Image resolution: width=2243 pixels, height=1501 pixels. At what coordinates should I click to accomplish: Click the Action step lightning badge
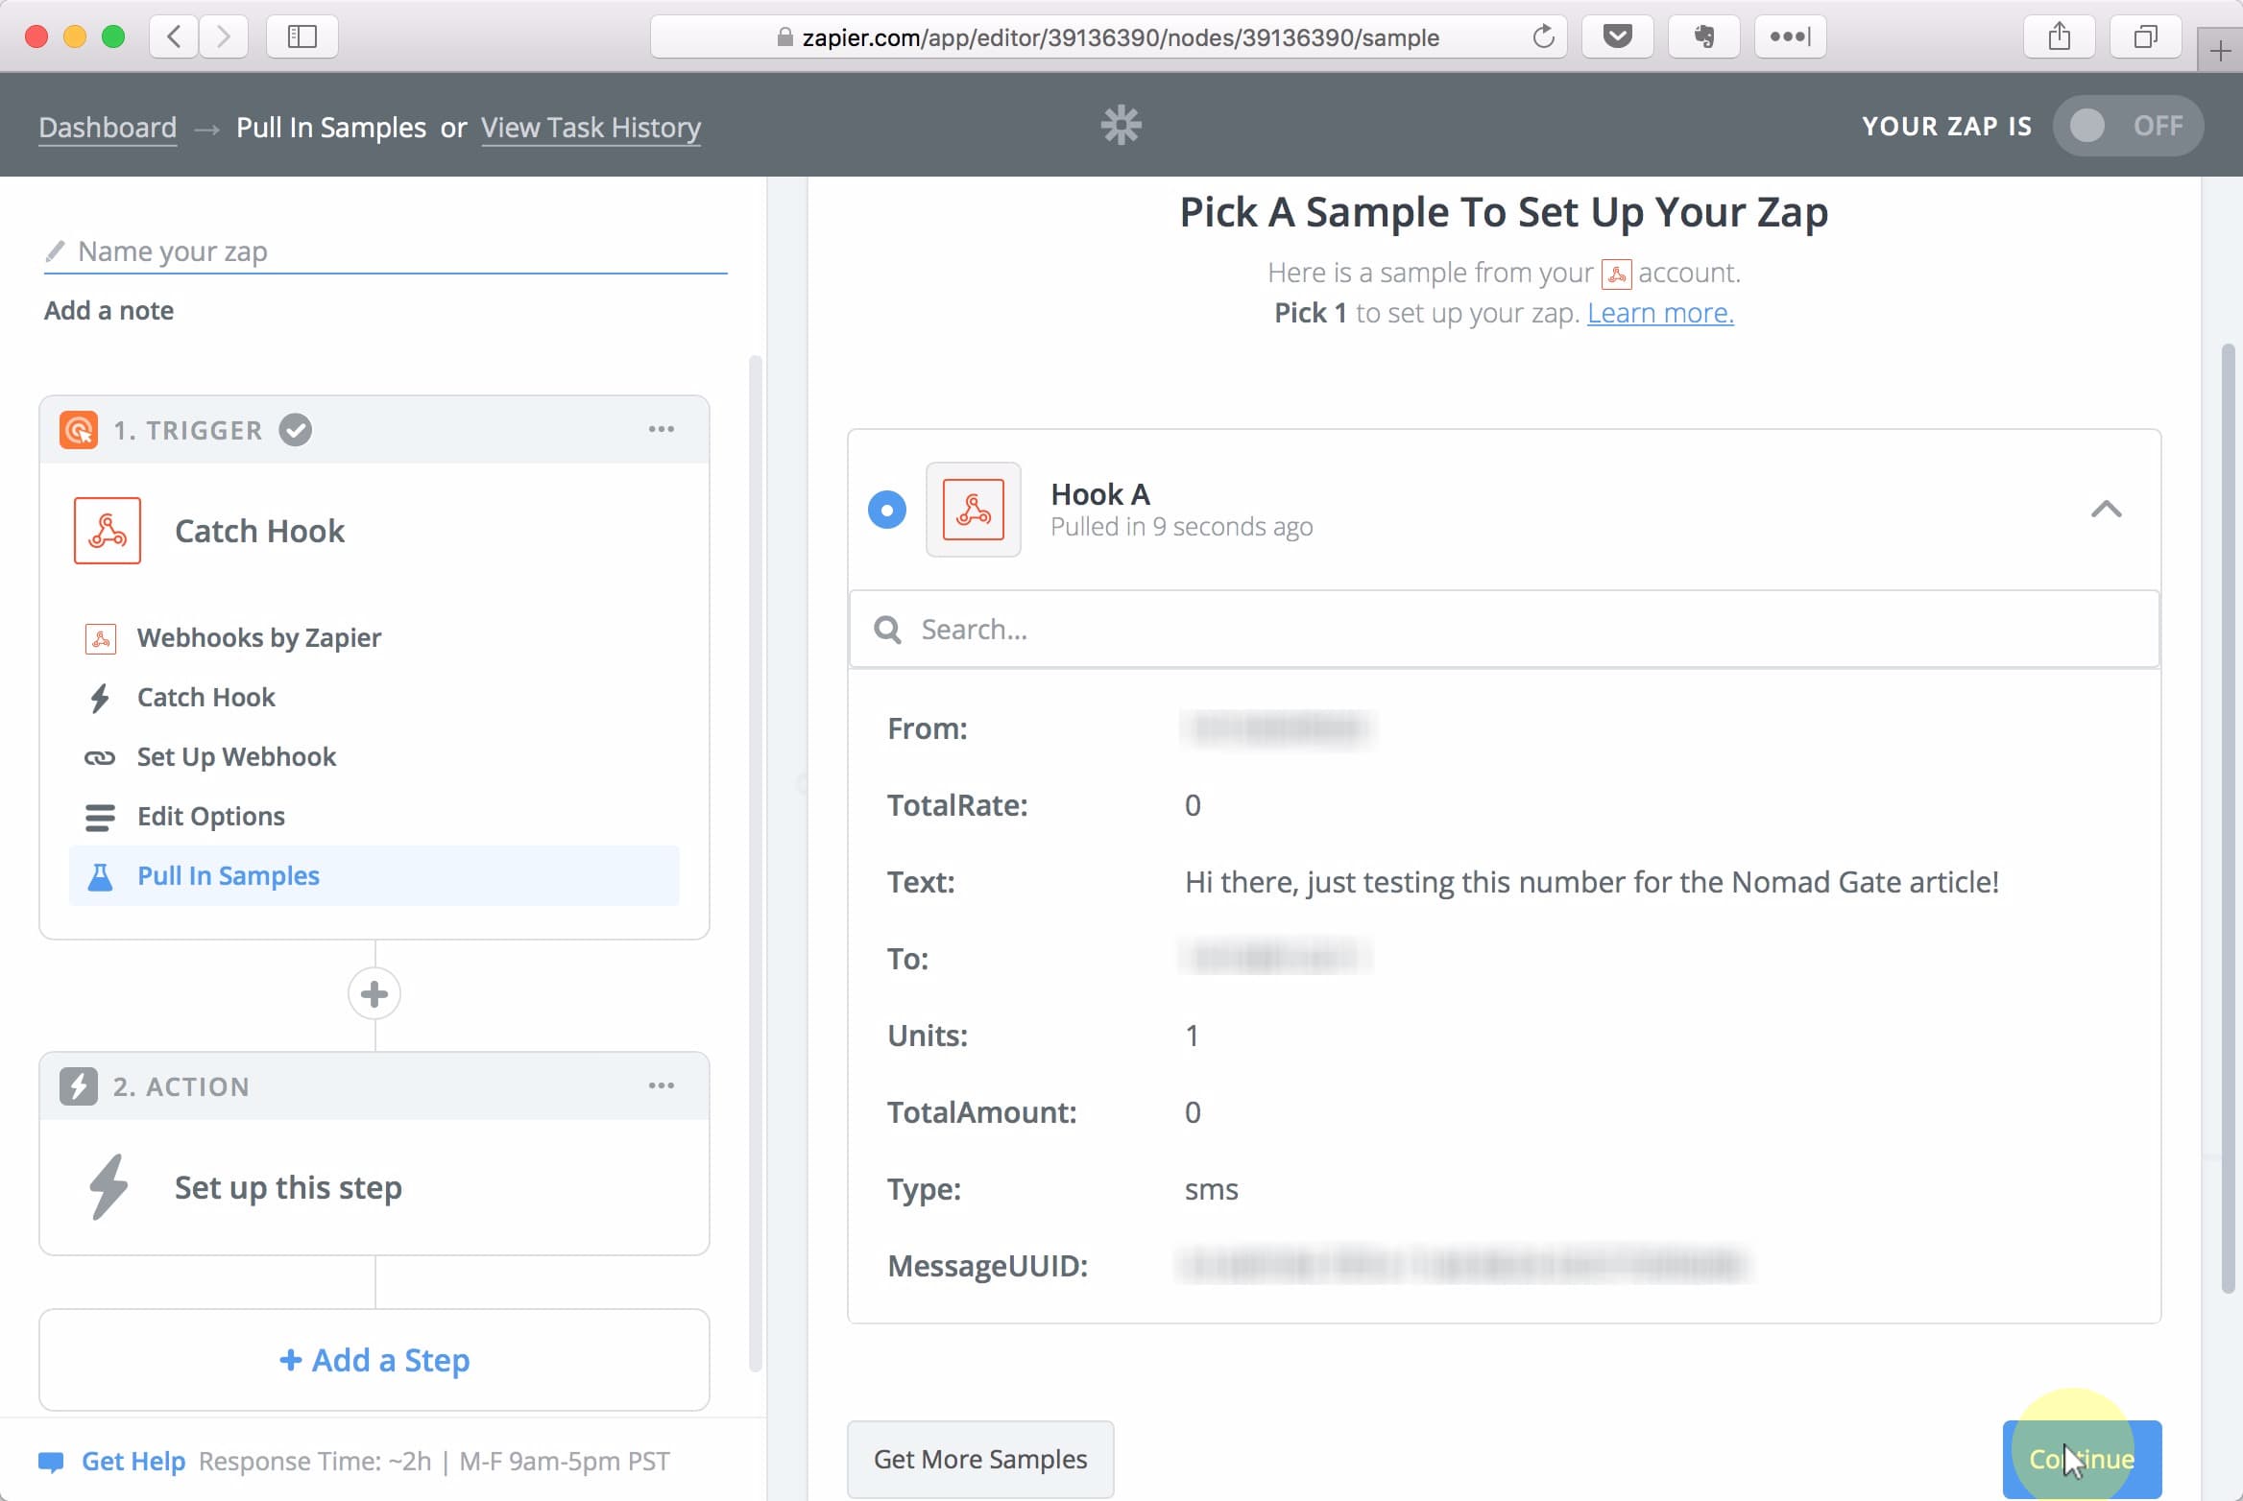[79, 1086]
